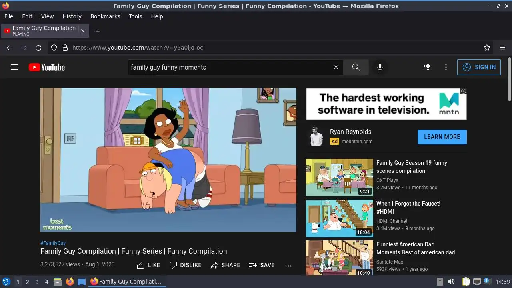
Task: Click the ad info icon
Action: pos(463,91)
